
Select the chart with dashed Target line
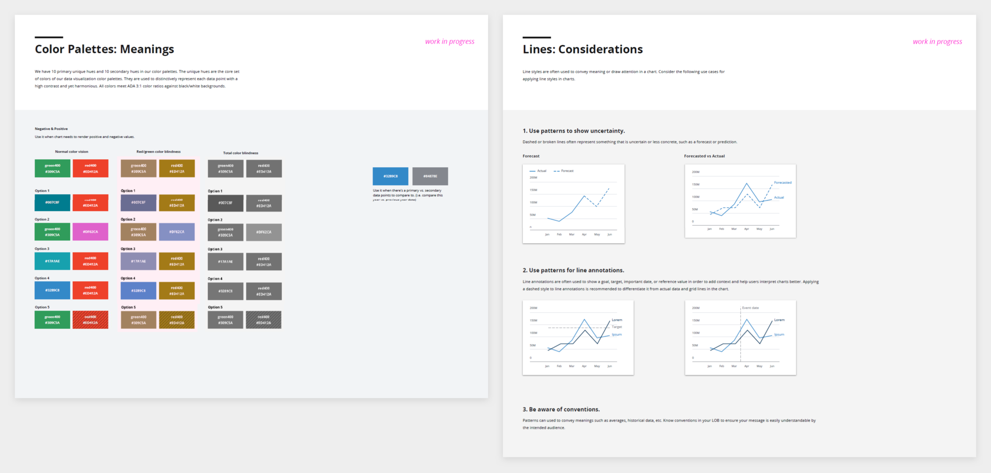578,337
